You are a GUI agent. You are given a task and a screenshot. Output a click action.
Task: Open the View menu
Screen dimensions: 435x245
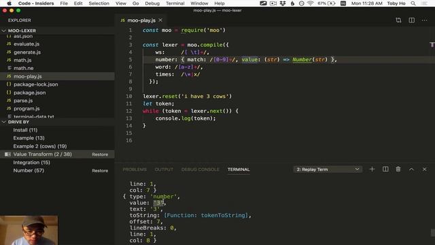[121, 3]
